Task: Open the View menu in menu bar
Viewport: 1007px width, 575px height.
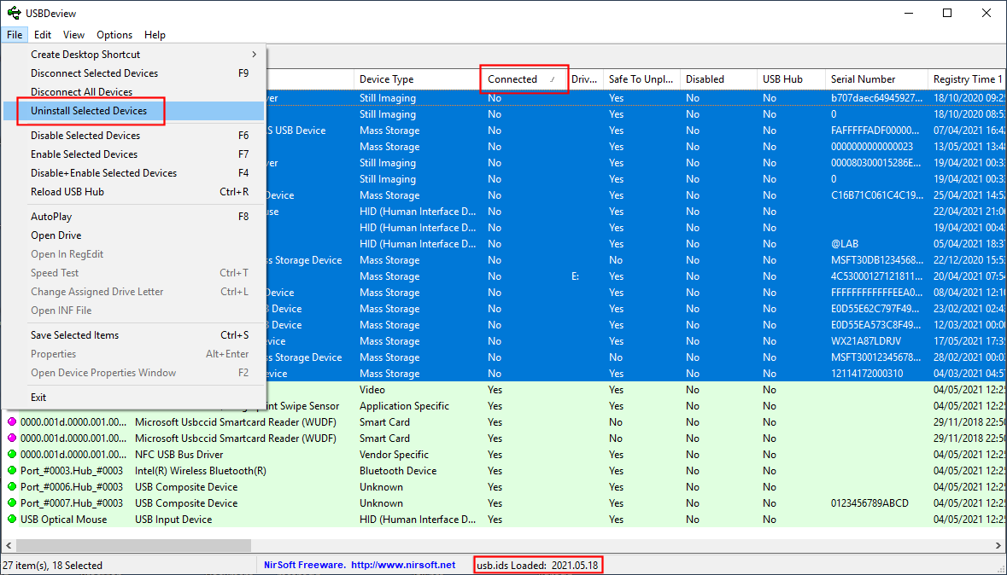Action: tap(73, 35)
